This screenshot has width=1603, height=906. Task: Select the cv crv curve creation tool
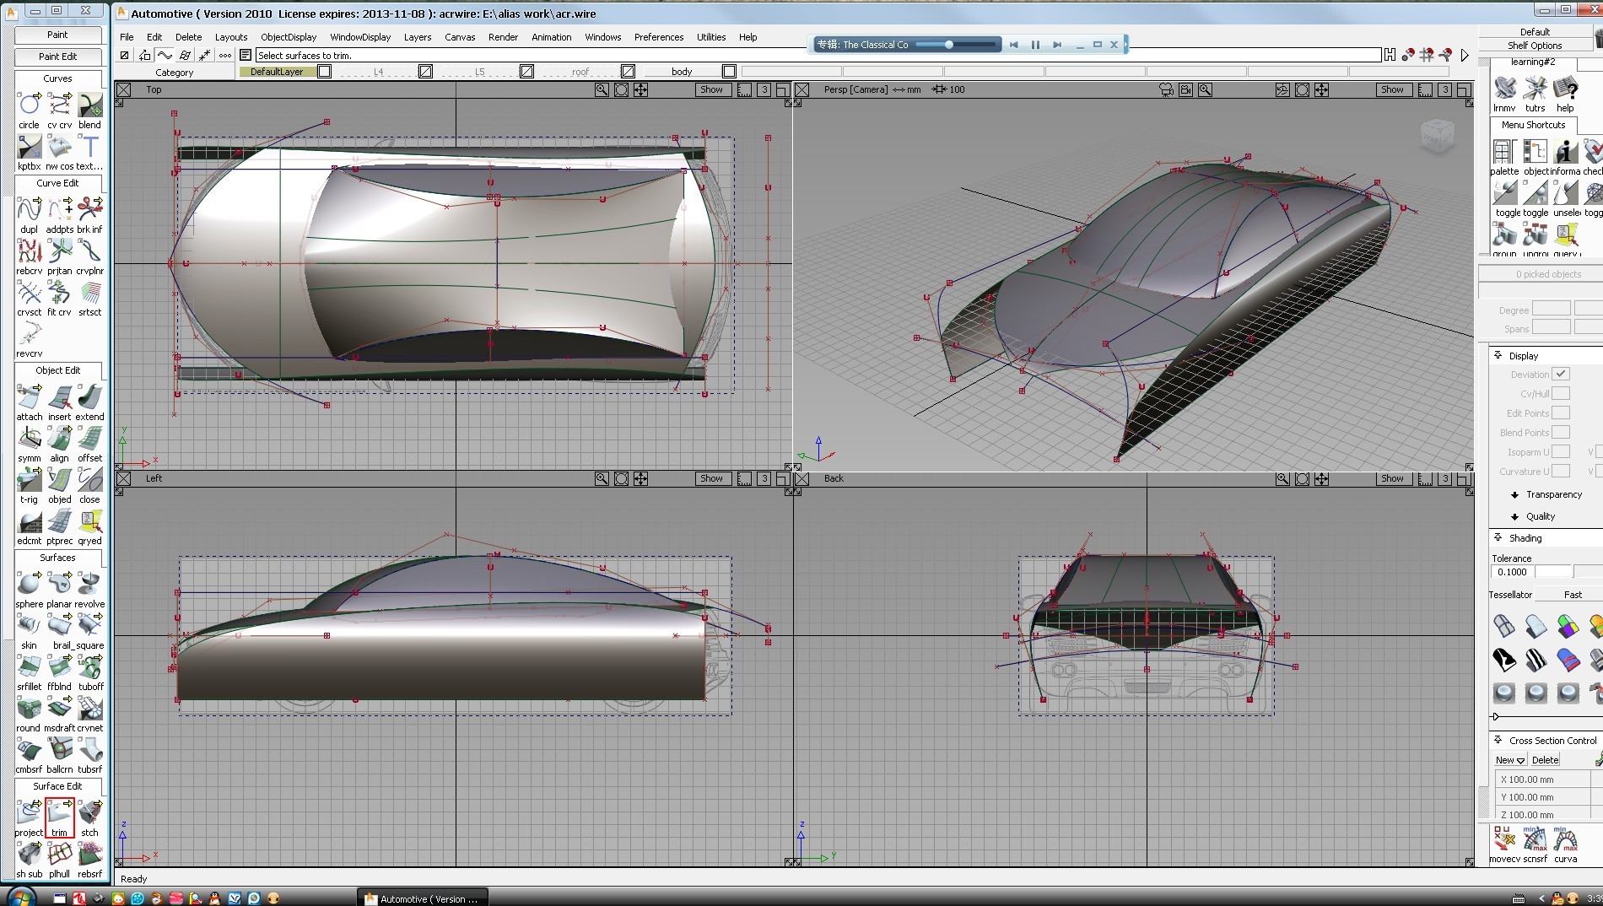click(59, 105)
